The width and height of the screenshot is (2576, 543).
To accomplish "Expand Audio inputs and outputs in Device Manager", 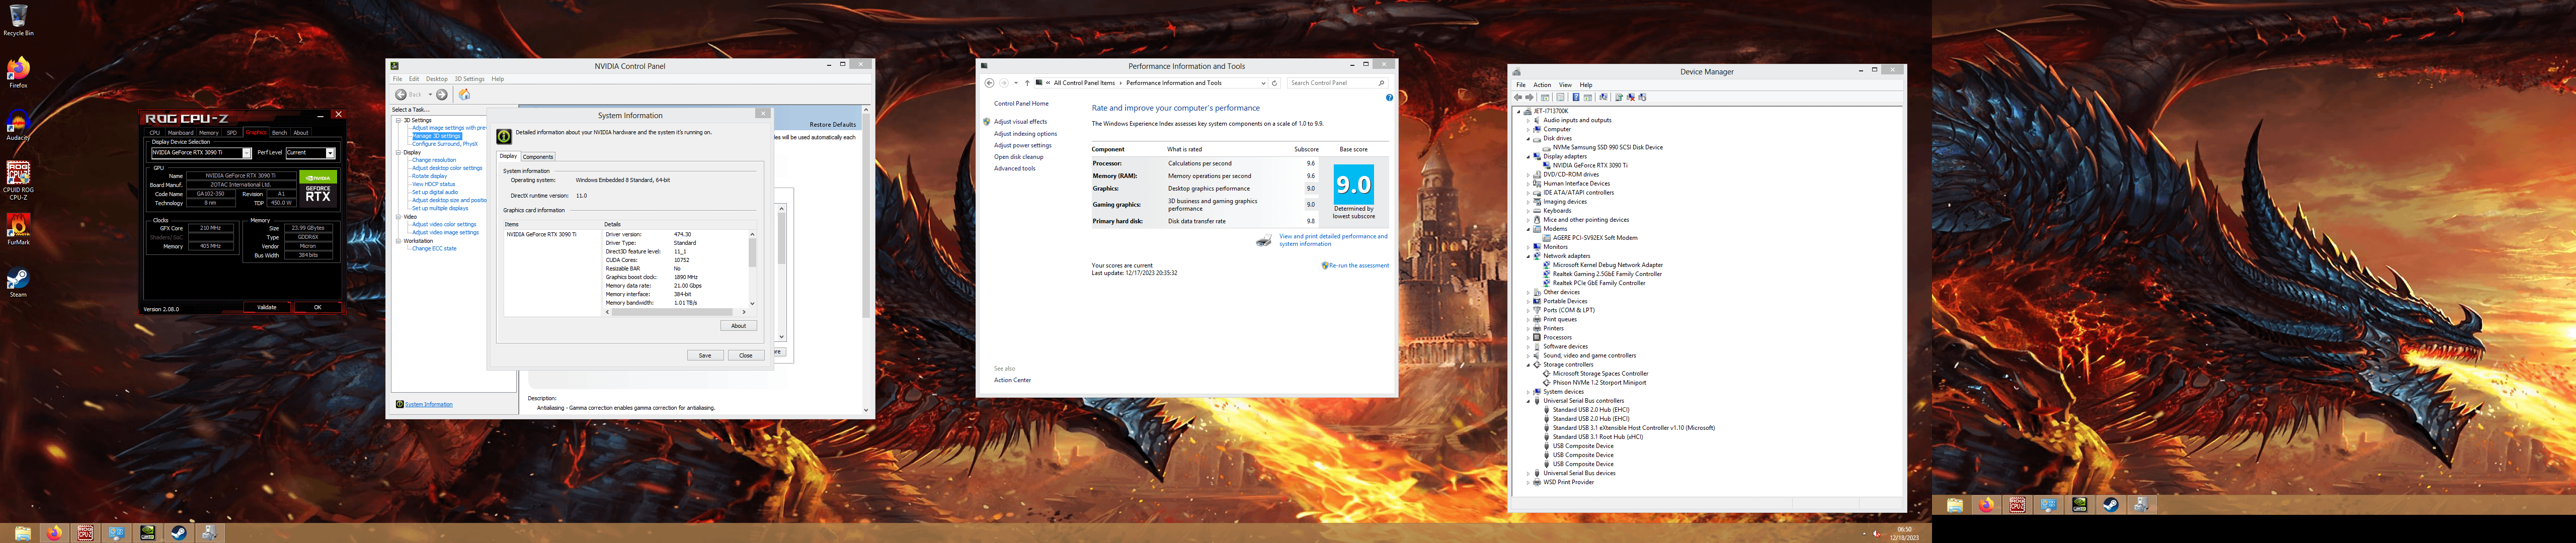I will [1528, 120].
